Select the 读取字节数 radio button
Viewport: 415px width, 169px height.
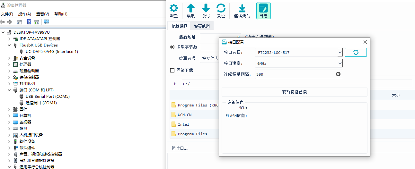pos(172,47)
